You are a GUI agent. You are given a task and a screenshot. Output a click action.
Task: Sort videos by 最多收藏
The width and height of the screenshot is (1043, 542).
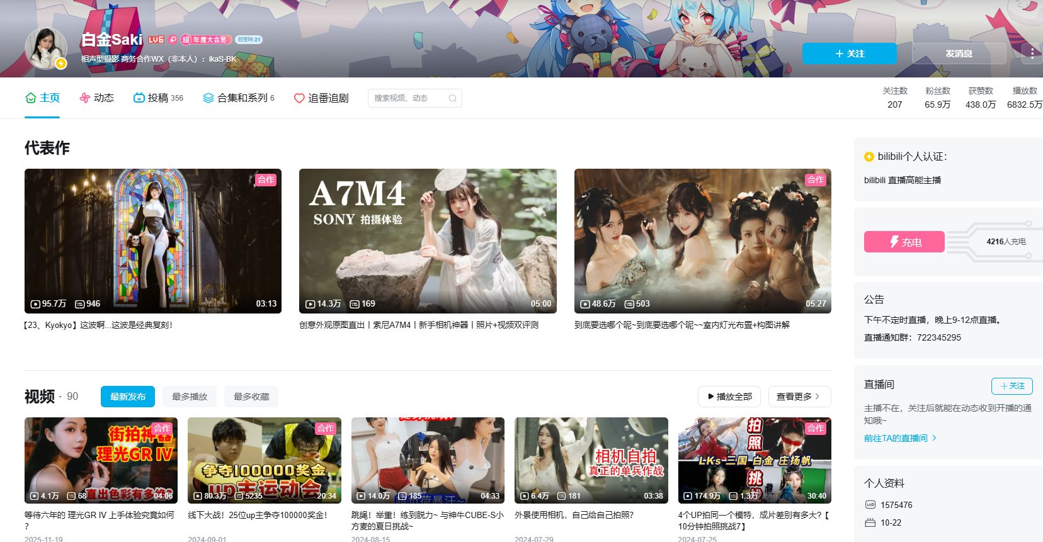click(251, 397)
